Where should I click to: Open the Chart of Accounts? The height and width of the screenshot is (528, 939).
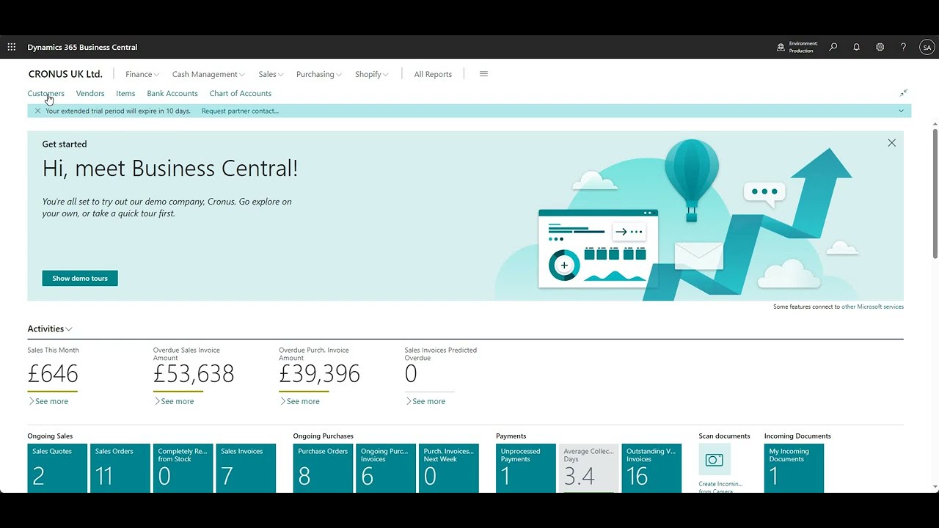coord(241,93)
